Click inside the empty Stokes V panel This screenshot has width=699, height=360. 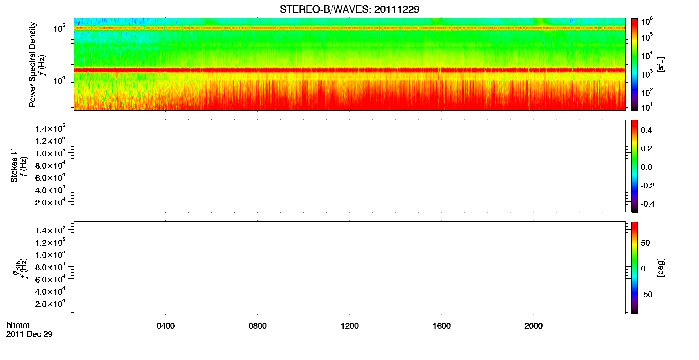tap(349, 166)
